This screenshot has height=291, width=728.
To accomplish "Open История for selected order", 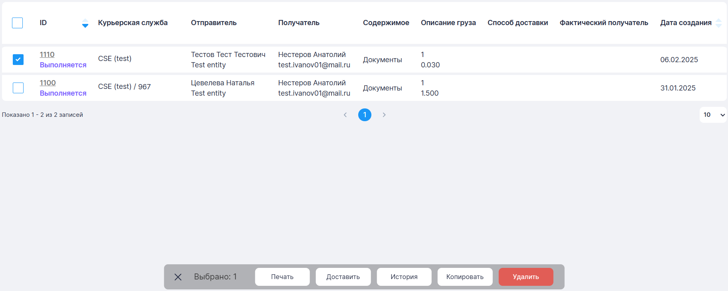I will tap(404, 277).
